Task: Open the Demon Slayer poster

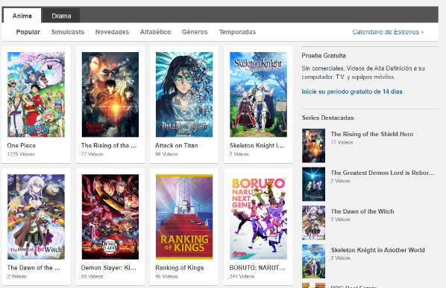Action: click(x=110, y=217)
